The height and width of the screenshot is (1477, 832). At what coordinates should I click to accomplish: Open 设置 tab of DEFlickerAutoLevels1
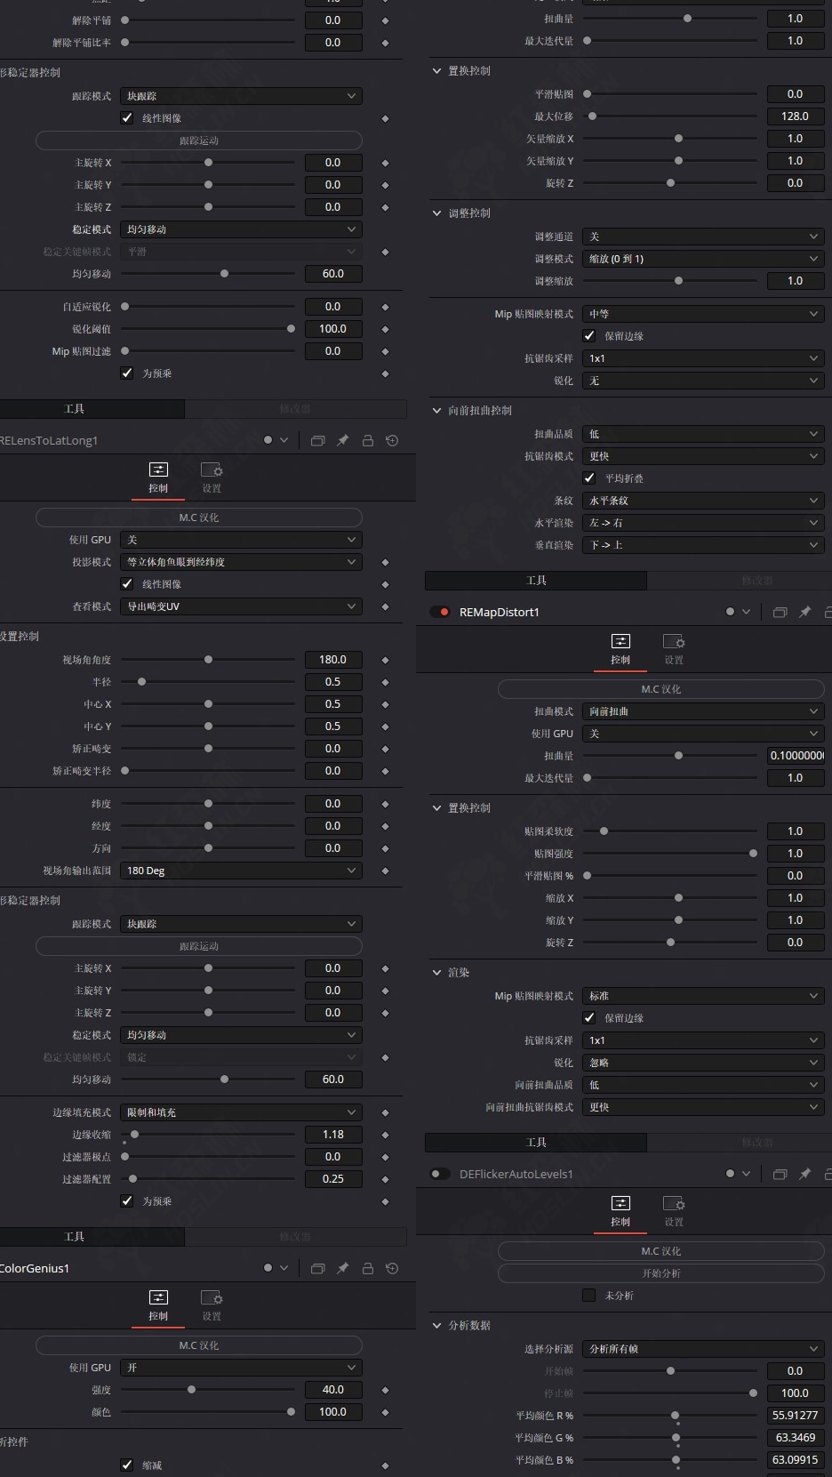[x=674, y=1211]
